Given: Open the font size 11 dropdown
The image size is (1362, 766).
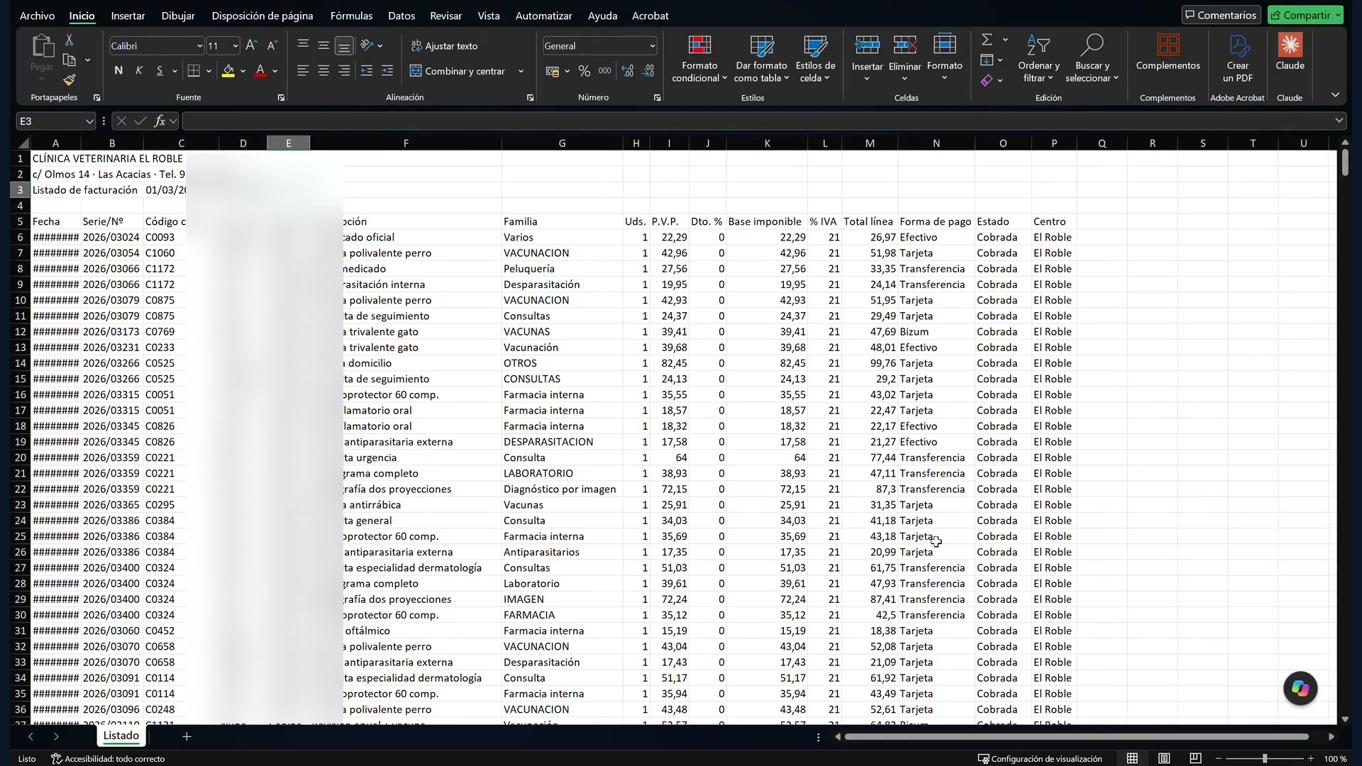Looking at the screenshot, I should pyautogui.click(x=236, y=46).
